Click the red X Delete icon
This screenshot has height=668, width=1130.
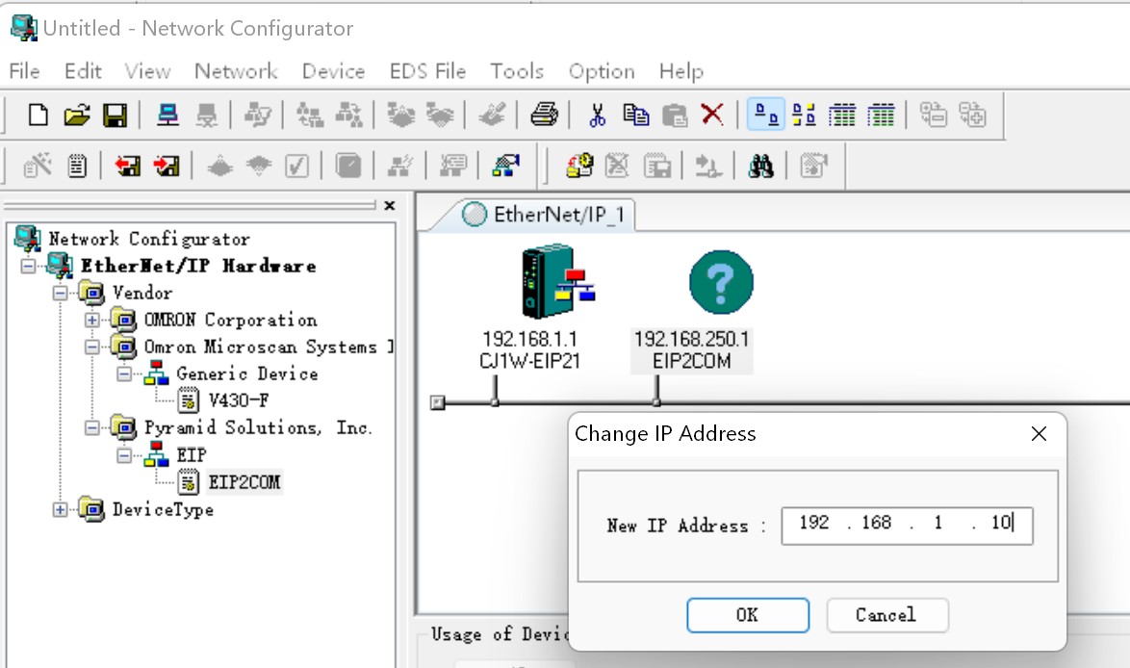[712, 115]
